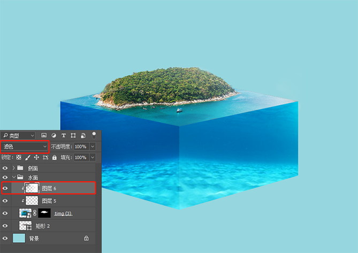Screen dimensions: 358x253
Task: Toggle visibility of 矩形 2 layer
Action: click(5, 226)
